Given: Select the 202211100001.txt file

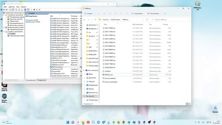Looking at the screenshot, I should tap(137, 28).
